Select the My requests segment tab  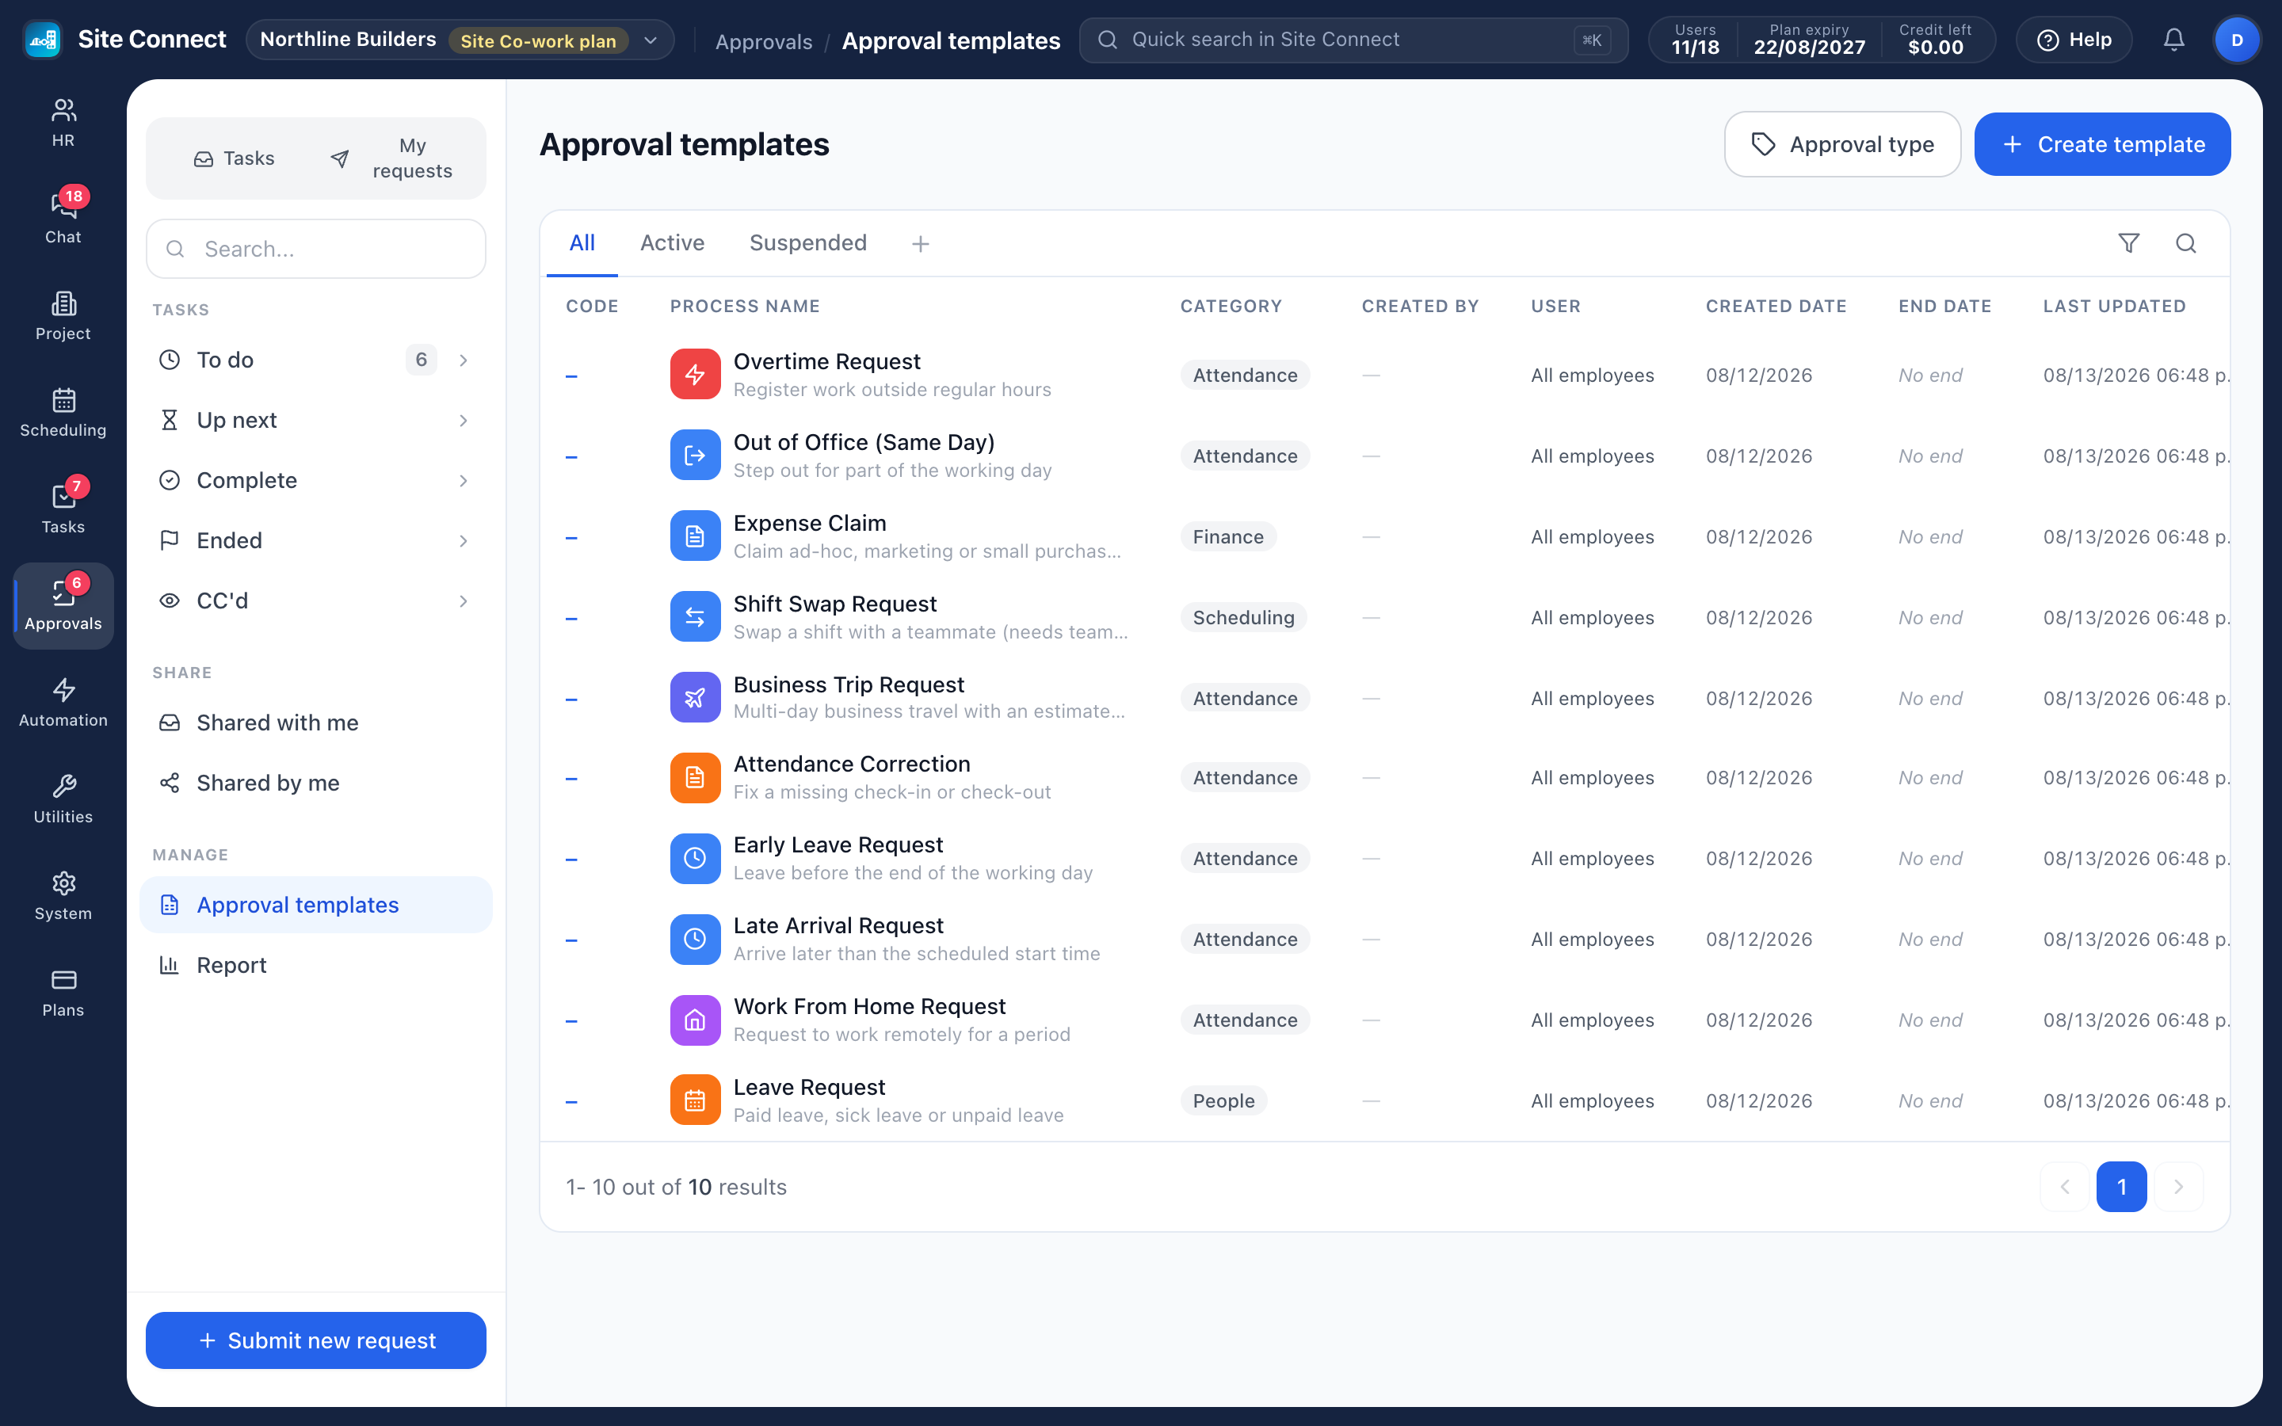click(396, 158)
